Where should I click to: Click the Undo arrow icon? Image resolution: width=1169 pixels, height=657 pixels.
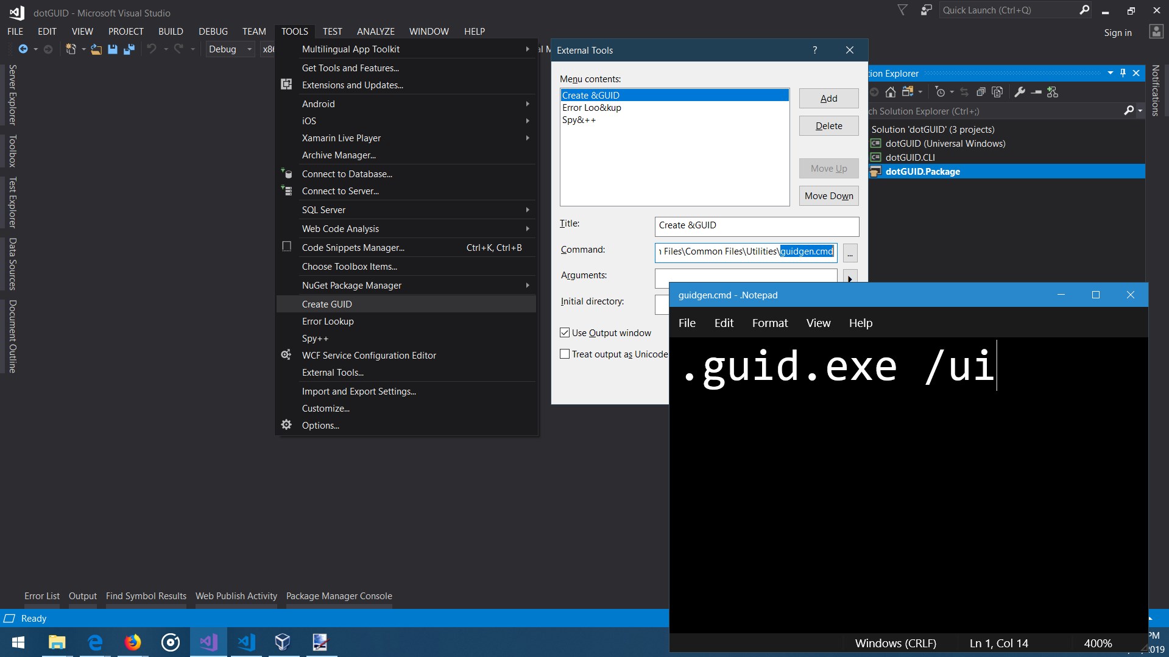click(152, 49)
